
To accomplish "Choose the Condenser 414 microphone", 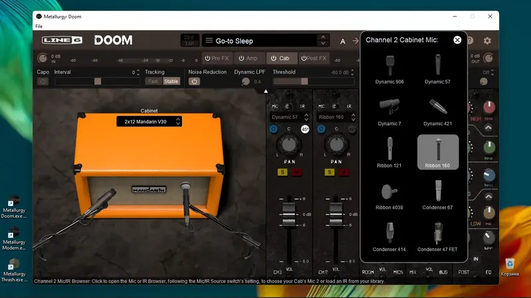I will (390, 236).
